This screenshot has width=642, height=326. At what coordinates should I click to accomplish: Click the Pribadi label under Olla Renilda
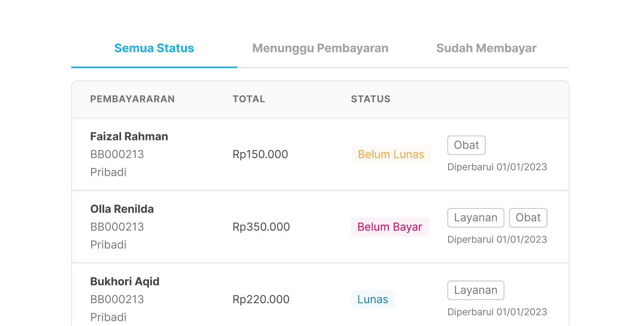click(108, 244)
